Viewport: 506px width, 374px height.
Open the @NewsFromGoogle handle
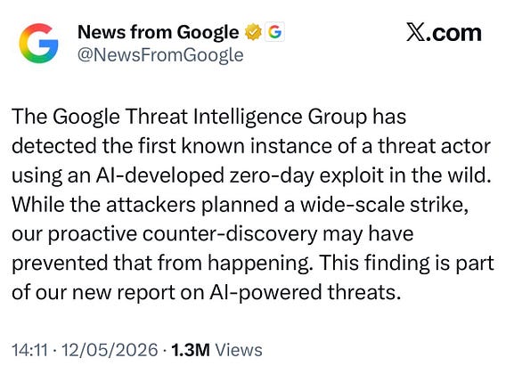[x=160, y=55]
